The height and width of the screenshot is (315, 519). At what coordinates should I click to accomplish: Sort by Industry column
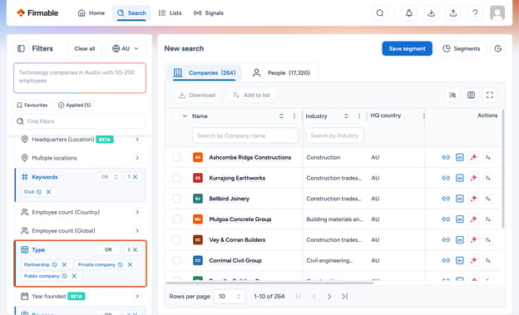[x=346, y=116]
